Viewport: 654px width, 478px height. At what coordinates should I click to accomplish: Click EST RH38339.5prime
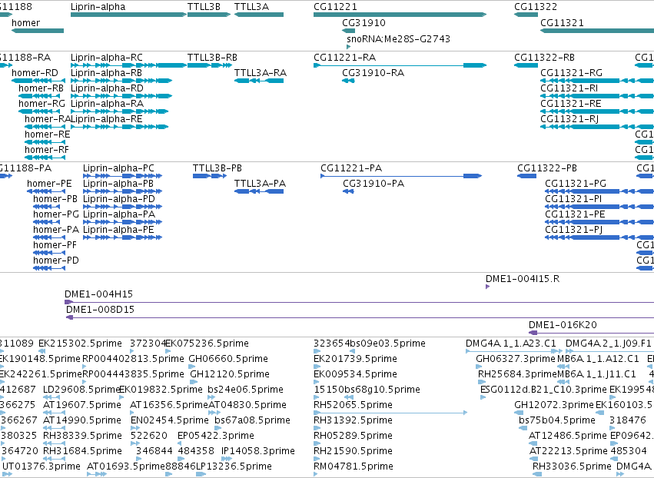tap(82, 436)
